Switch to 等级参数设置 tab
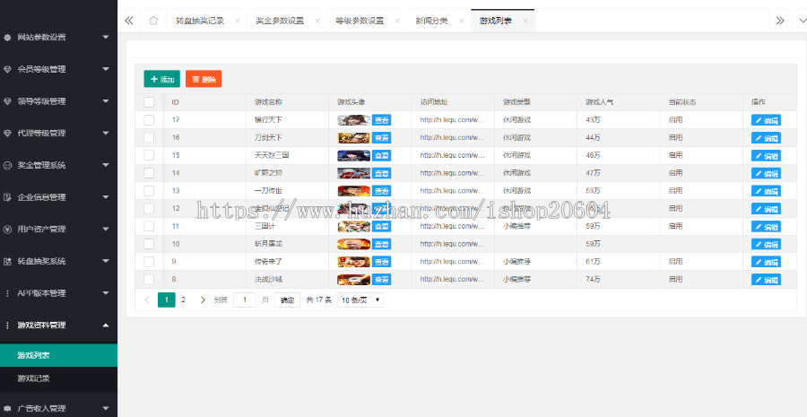The image size is (807, 417). coord(360,22)
